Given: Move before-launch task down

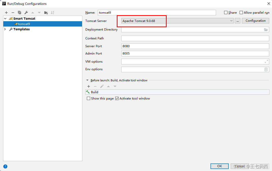Looking at the screenshot, I should [x=115, y=86].
